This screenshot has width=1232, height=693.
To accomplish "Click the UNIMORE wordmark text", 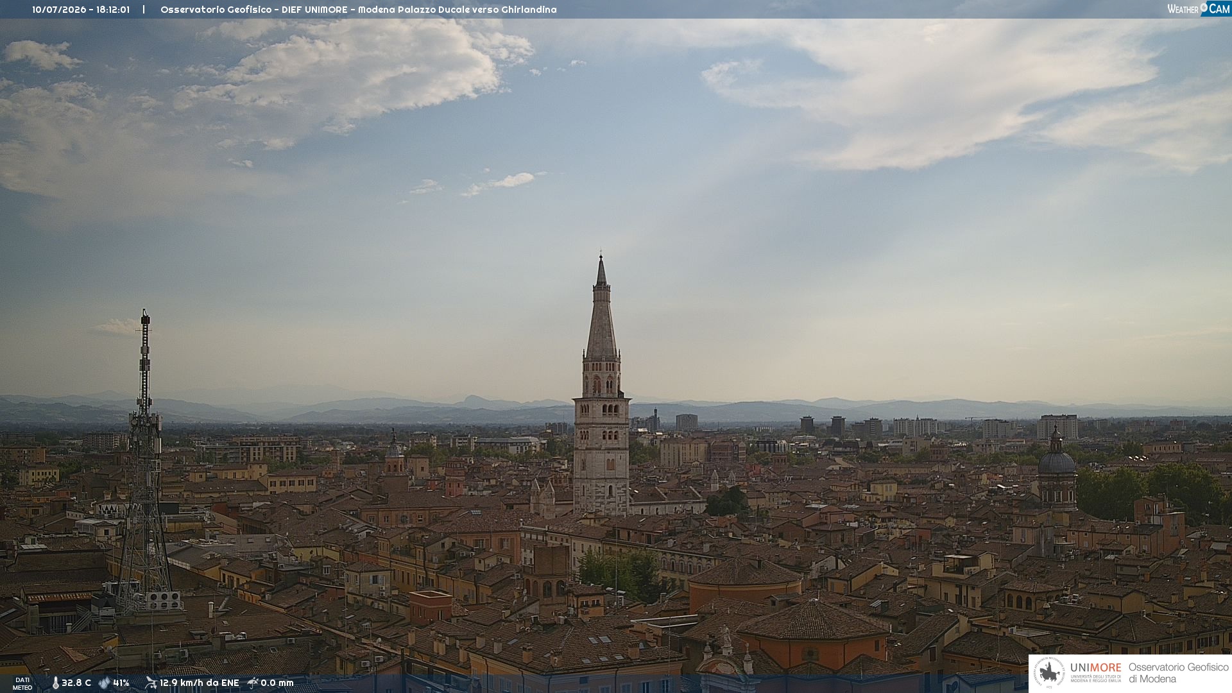I will pyautogui.click(x=1096, y=667).
